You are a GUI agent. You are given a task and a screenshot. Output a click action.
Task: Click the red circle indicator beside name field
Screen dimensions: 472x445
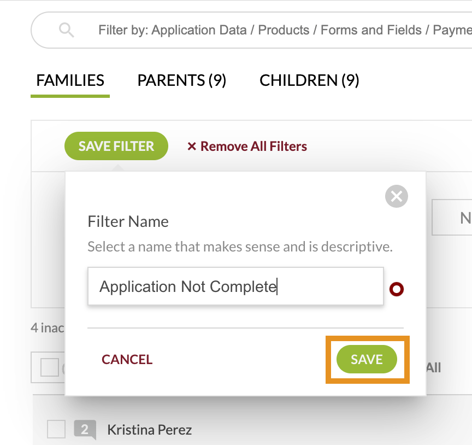(397, 289)
